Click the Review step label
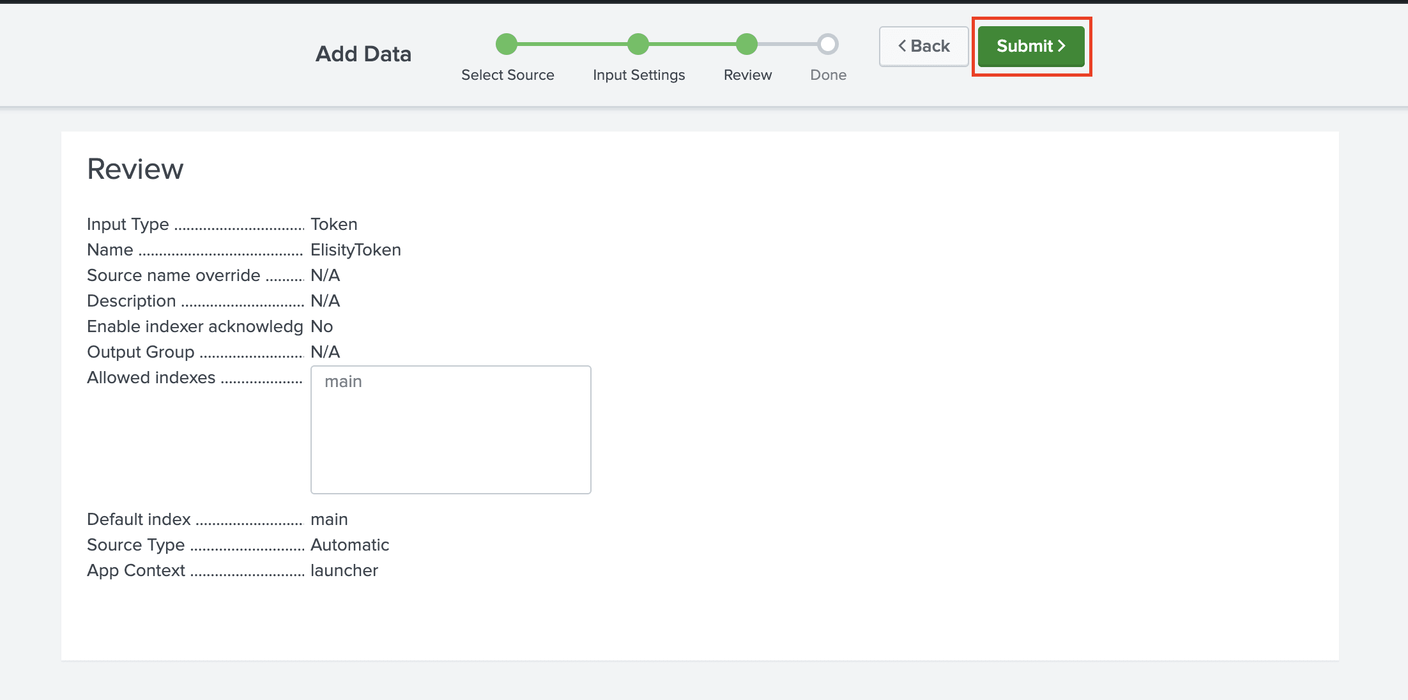Screen dimensions: 1408x700 (x=747, y=75)
